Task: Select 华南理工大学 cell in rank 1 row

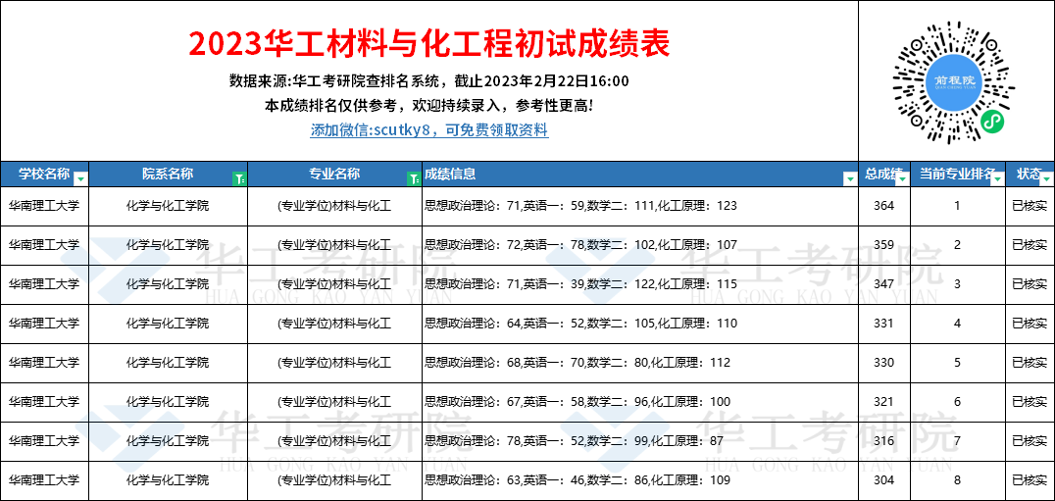Action: [x=44, y=206]
